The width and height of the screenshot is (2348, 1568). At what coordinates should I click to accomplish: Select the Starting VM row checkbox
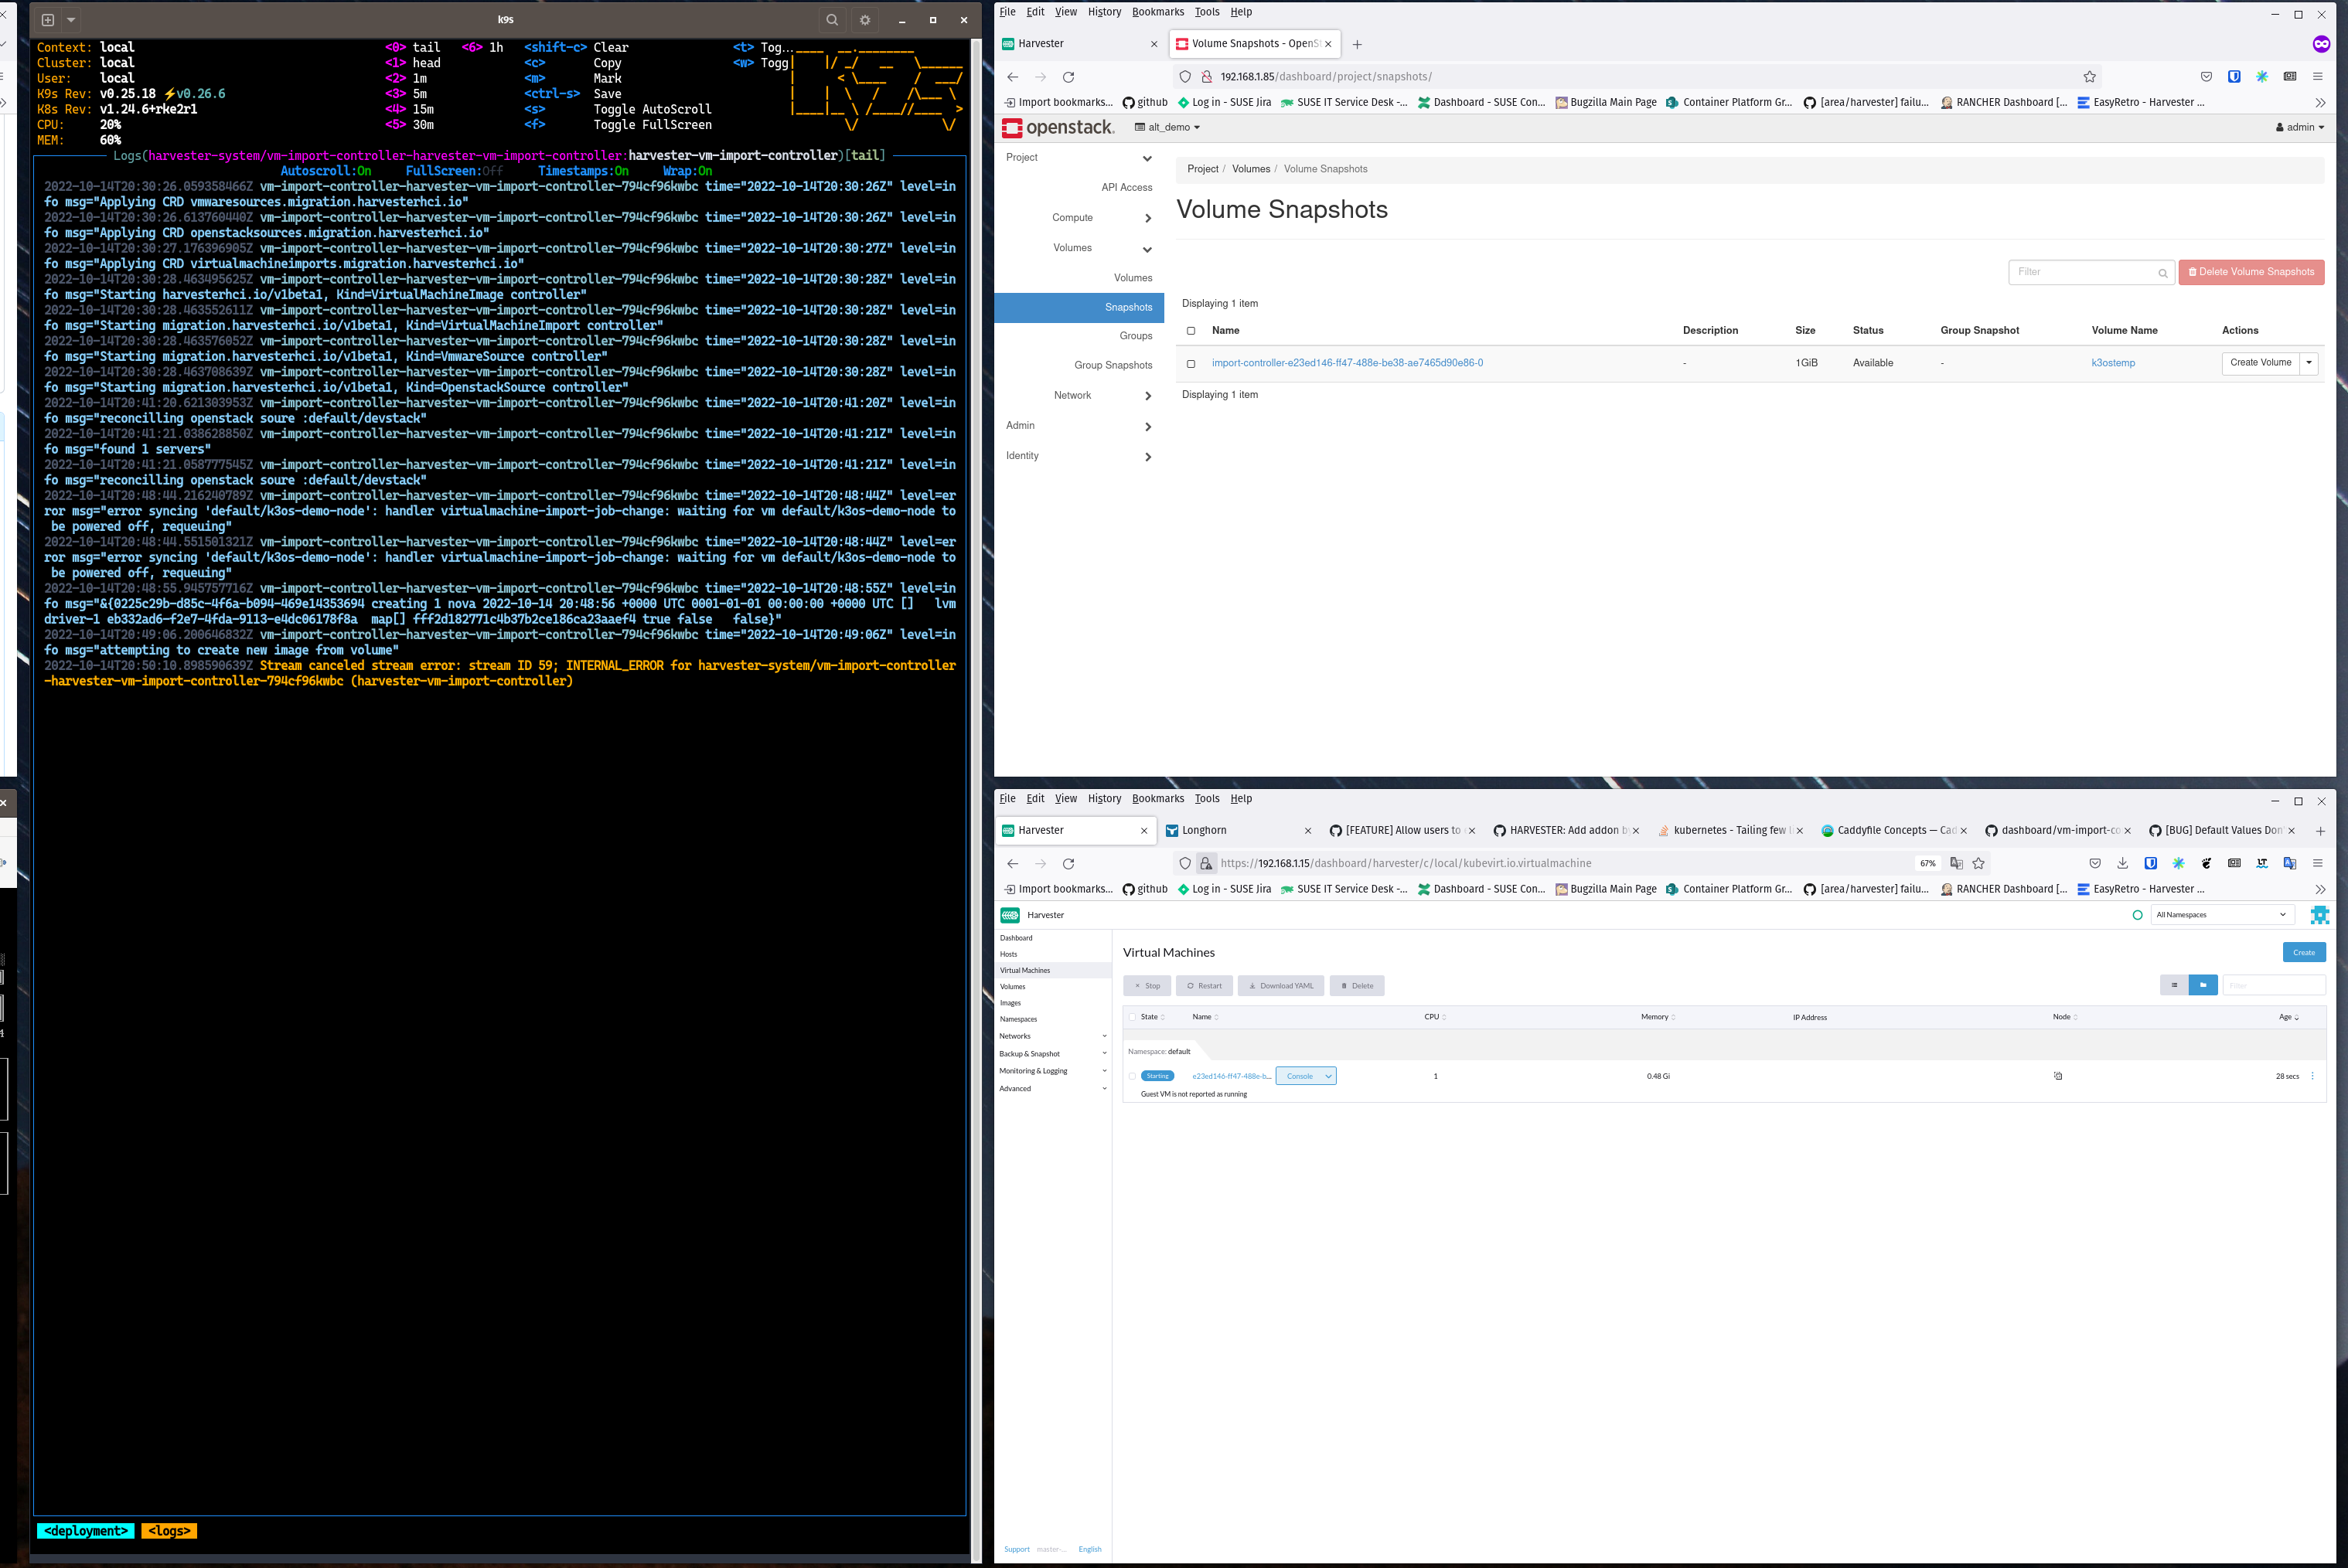[x=1133, y=1076]
